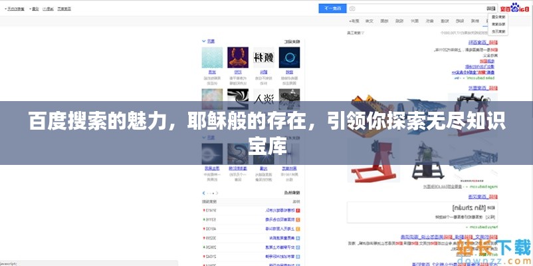Open the 设置 dropdown in top bar
Viewport: 533px width, 266px height.
pos(35,9)
